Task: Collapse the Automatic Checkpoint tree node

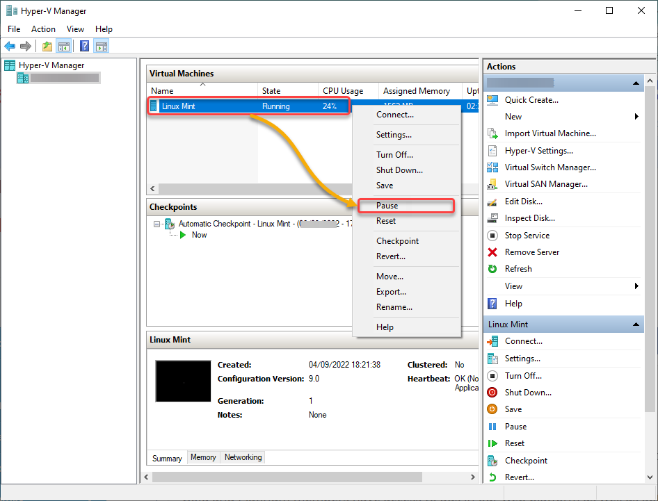Action: click(157, 224)
